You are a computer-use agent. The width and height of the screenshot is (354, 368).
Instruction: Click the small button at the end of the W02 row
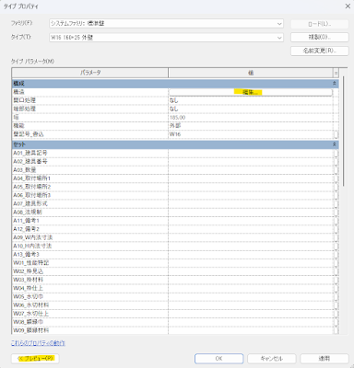coord(336,271)
